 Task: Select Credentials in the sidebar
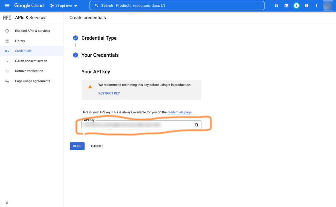[x=23, y=51]
